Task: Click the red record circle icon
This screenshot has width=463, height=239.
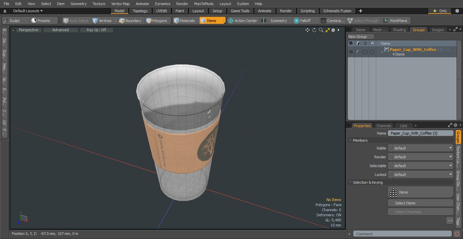Action: (x=457, y=234)
